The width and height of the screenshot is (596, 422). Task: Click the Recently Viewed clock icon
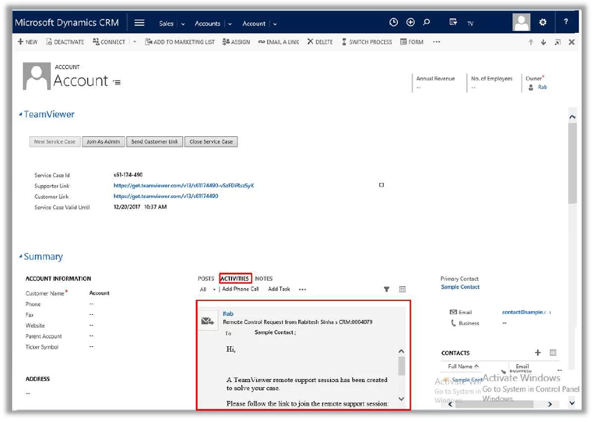click(393, 21)
